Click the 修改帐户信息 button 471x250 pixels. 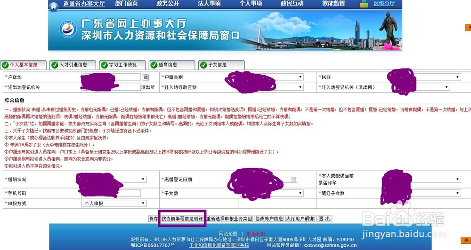[269, 219]
